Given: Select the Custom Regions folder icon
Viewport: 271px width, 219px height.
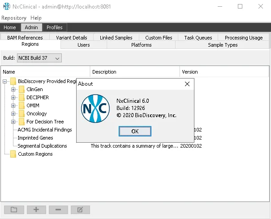Looking at the screenshot, I should click(x=13, y=154).
